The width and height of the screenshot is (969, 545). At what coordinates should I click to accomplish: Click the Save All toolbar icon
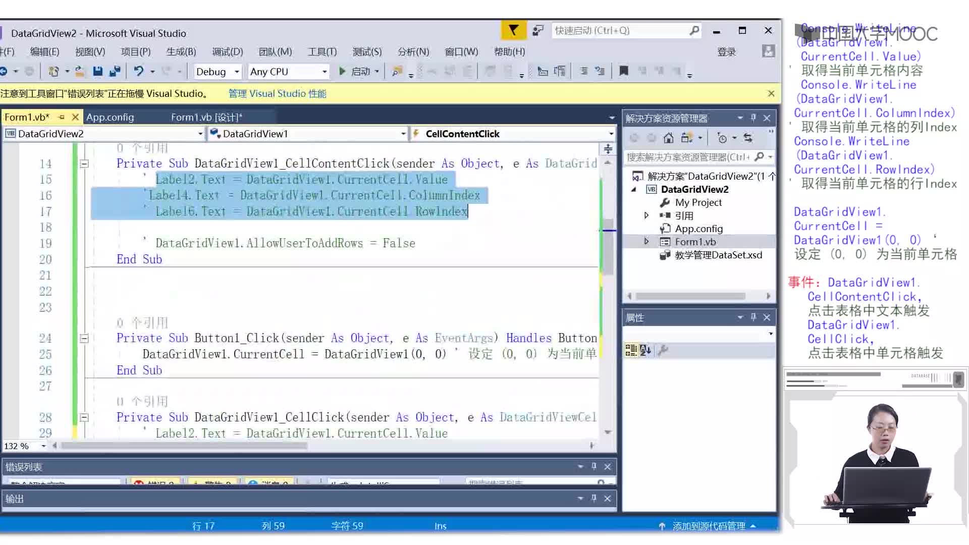[115, 71]
